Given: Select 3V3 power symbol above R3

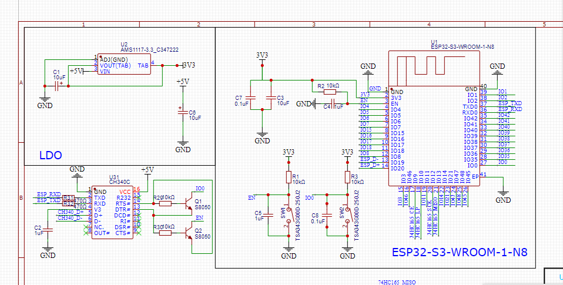Looking at the screenshot, I should coord(347,155).
